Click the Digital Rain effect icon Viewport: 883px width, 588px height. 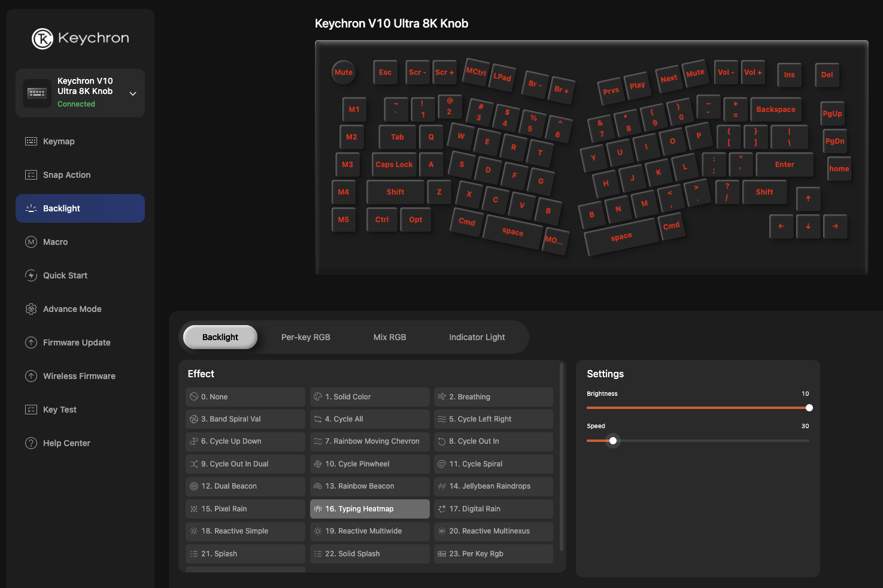(x=442, y=509)
